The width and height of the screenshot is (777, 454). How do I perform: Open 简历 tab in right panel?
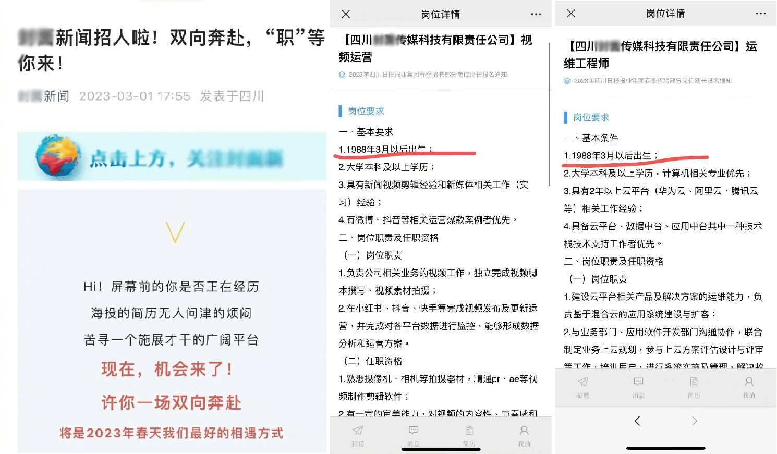[694, 387]
